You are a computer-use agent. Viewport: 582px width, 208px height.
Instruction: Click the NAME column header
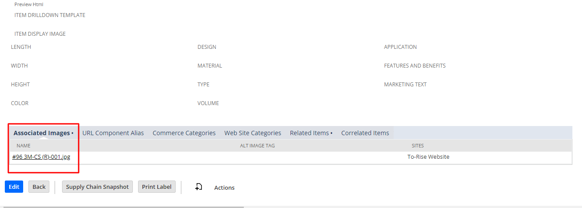23,146
